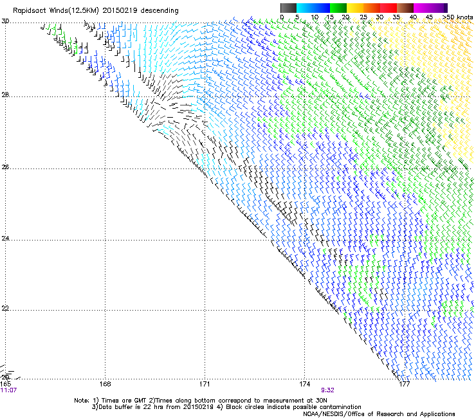Click the gray 0-5 knots legend swatch
Viewport: 476px width, 418px height.
tap(288, 8)
